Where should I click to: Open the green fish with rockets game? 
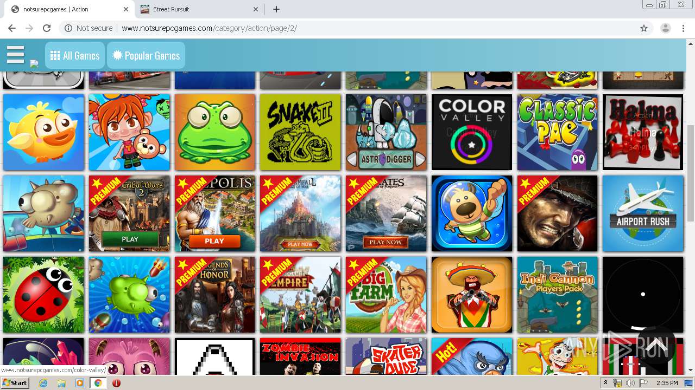[129, 295]
